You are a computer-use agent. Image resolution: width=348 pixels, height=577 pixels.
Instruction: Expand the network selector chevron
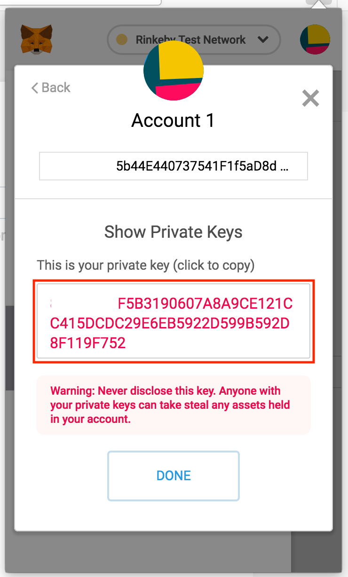coord(263,40)
